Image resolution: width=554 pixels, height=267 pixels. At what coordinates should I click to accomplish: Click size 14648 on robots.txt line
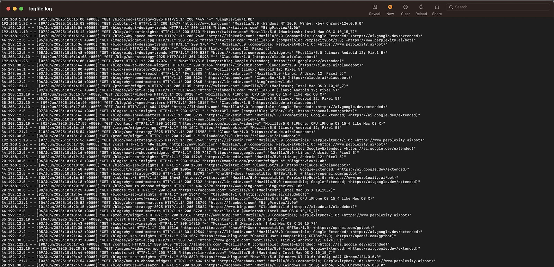click(x=175, y=178)
